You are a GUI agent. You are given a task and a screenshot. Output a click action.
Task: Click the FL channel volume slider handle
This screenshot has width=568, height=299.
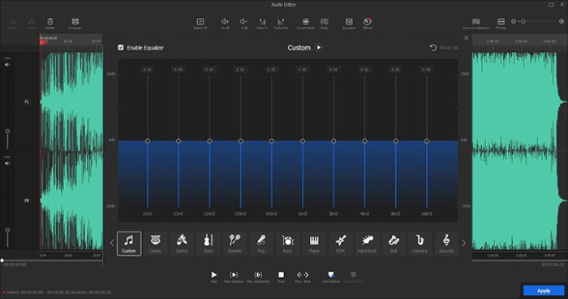7,132
